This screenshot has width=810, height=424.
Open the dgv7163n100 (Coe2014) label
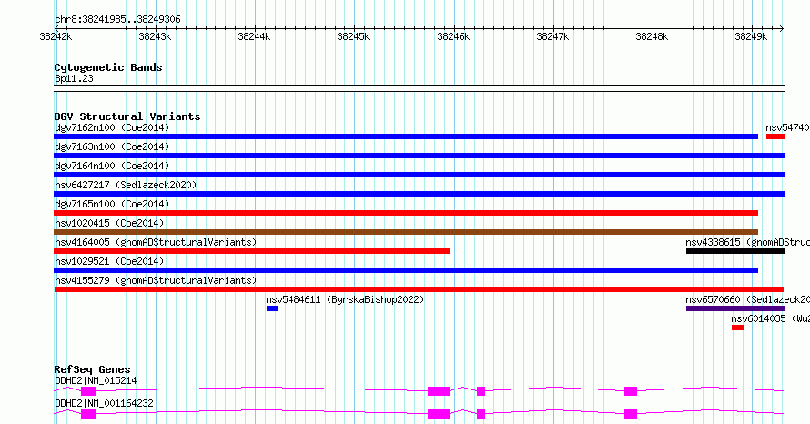coord(112,146)
